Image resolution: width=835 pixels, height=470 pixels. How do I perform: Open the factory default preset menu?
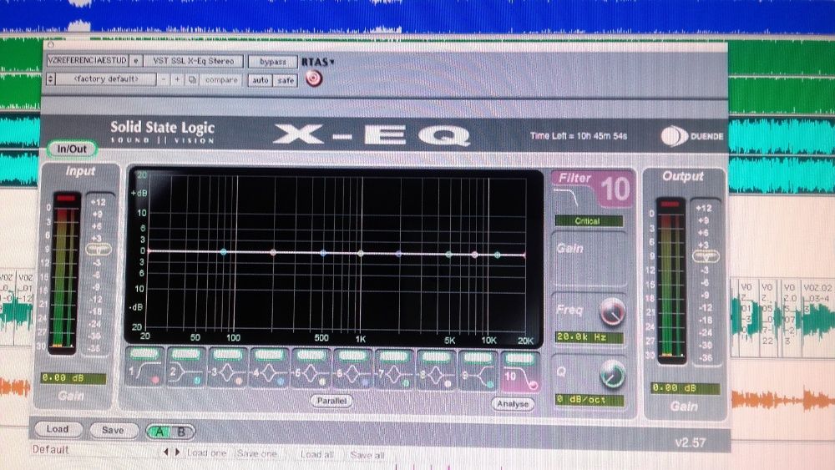click(106, 78)
